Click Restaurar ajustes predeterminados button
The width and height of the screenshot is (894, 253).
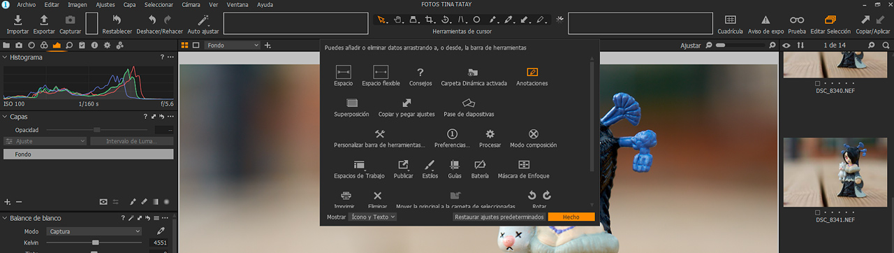click(x=499, y=217)
